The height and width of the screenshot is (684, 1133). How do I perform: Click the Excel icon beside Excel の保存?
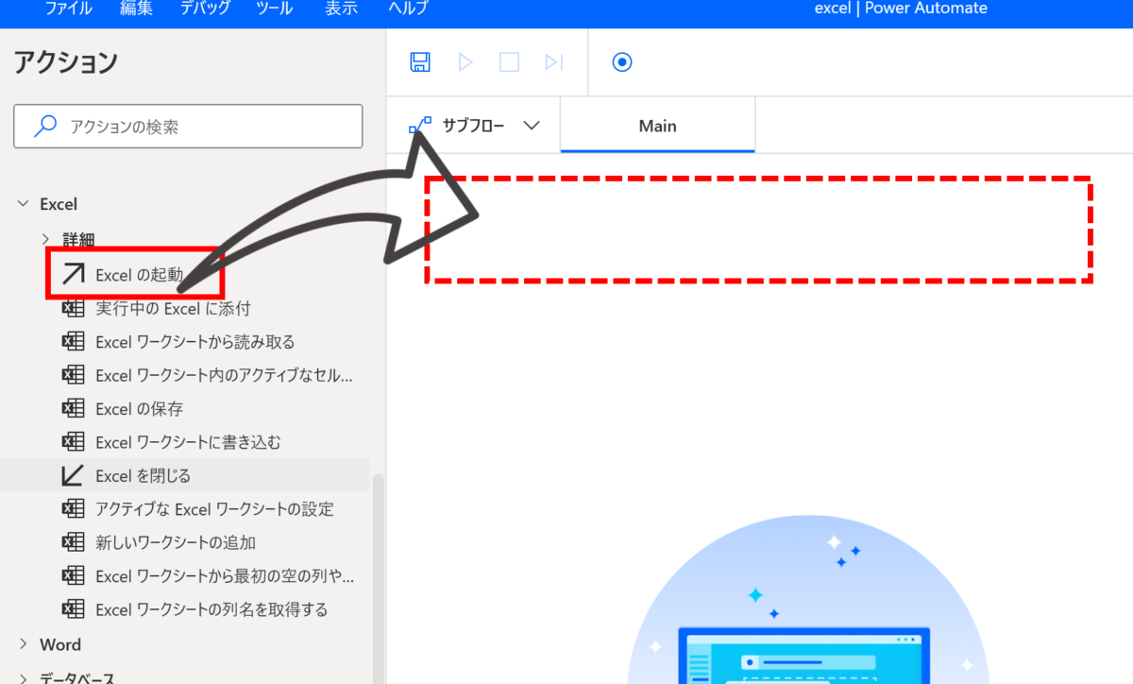coord(73,409)
